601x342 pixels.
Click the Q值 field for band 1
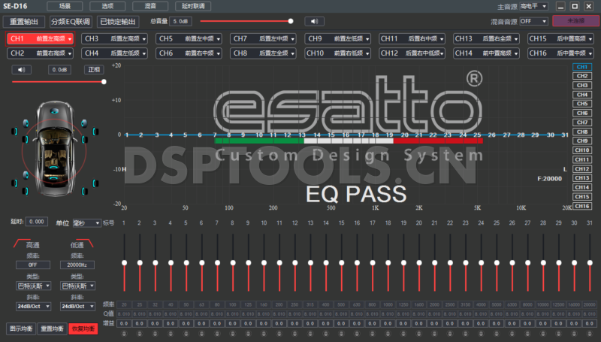pyautogui.click(x=124, y=314)
